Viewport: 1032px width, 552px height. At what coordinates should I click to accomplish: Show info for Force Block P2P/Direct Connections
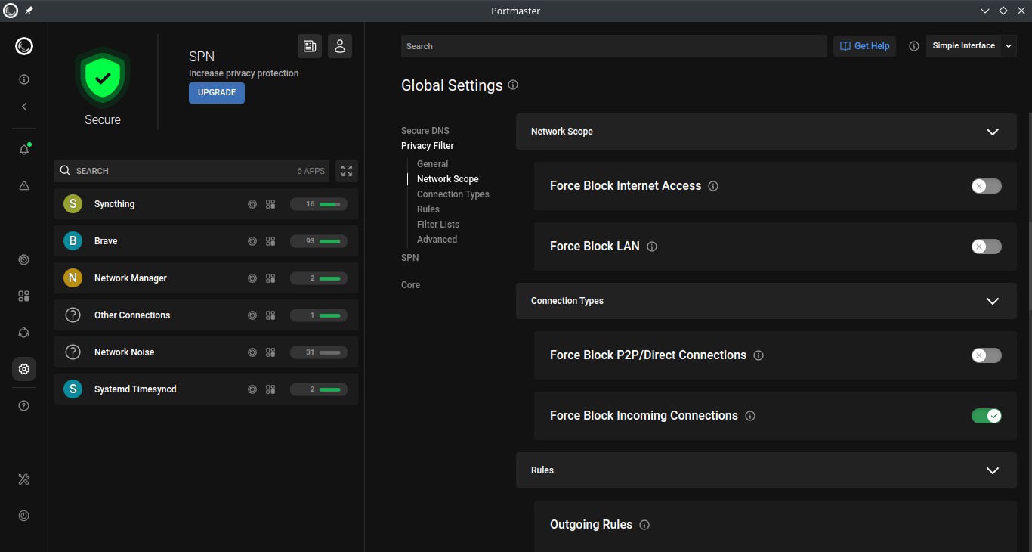point(759,355)
